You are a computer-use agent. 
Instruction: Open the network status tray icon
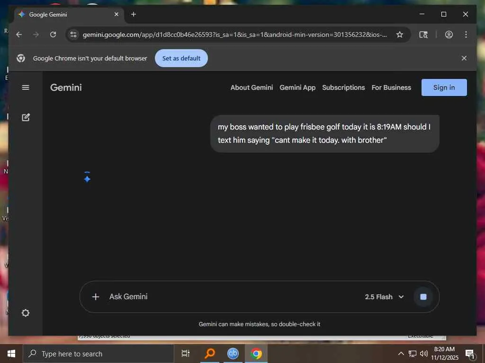413,354
